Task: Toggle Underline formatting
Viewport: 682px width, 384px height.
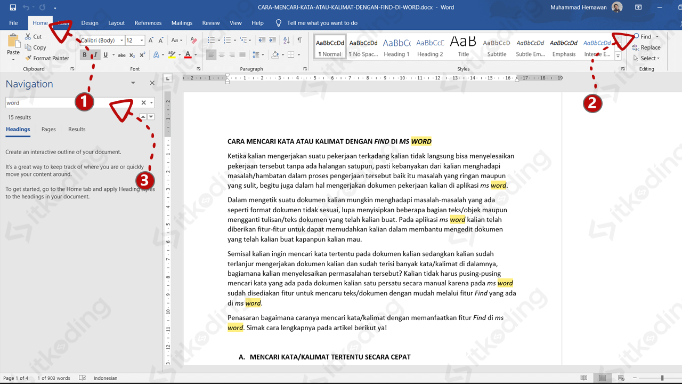Action: (105, 55)
